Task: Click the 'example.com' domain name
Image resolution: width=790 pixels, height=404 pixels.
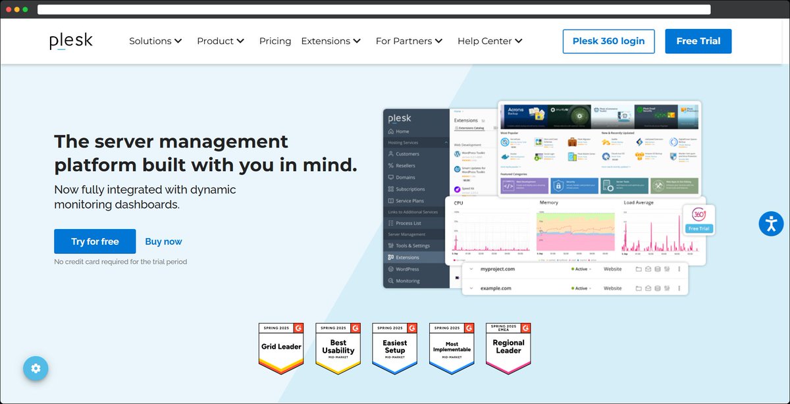Action: tap(496, 288)
